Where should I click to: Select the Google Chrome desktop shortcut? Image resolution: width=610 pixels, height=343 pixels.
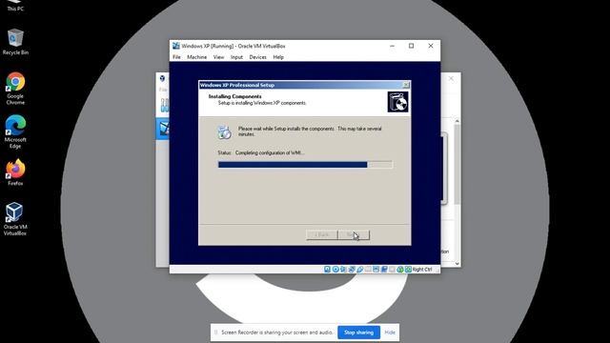pos(15,89)
